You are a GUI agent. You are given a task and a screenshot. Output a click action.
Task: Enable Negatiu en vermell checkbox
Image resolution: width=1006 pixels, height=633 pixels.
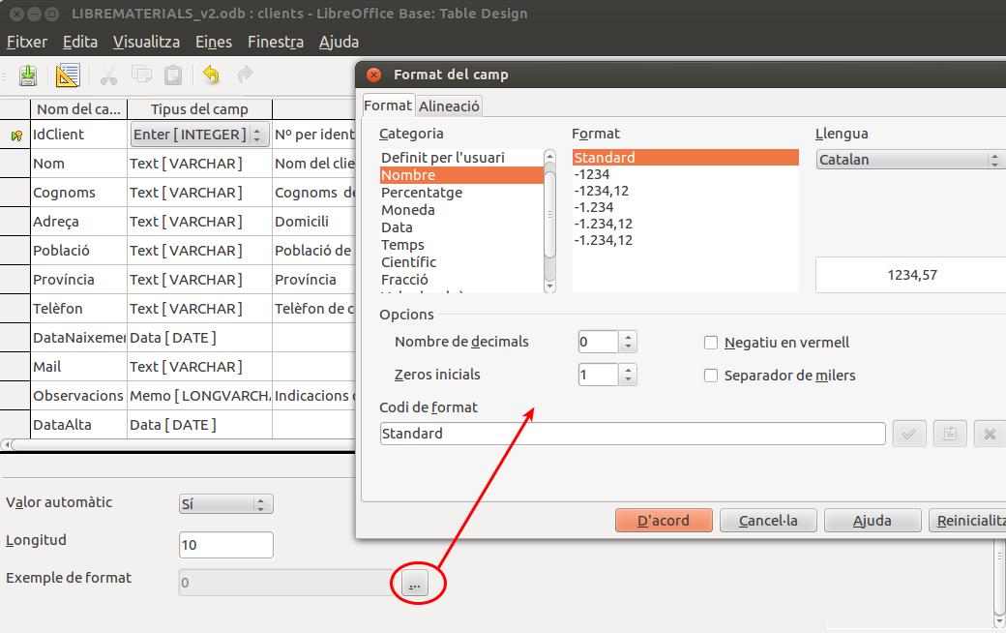(x=711, y=343)
